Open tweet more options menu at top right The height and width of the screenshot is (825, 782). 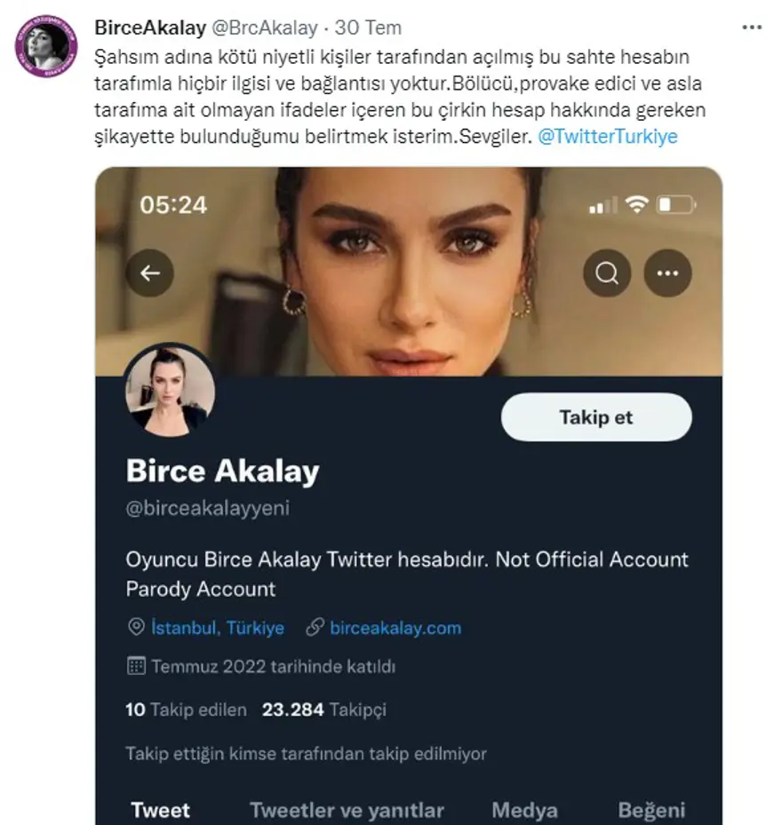coord(752,28)
